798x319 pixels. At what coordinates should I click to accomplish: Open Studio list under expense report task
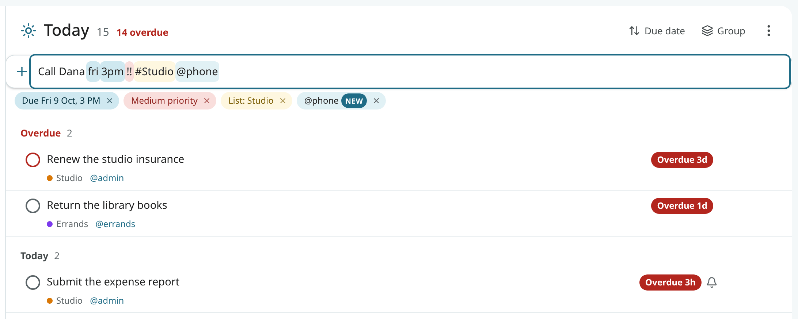tap(65, 301)
